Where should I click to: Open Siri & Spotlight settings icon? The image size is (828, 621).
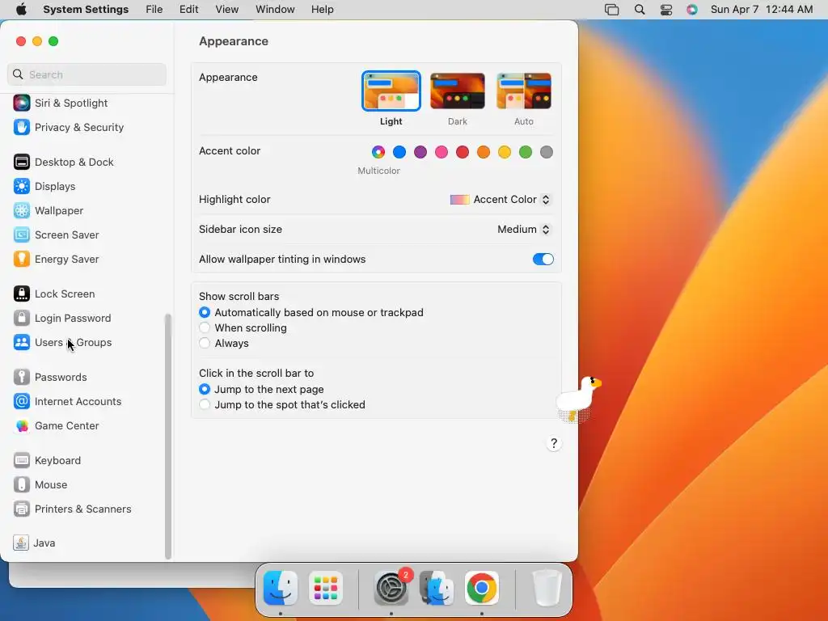coord(22,103)
